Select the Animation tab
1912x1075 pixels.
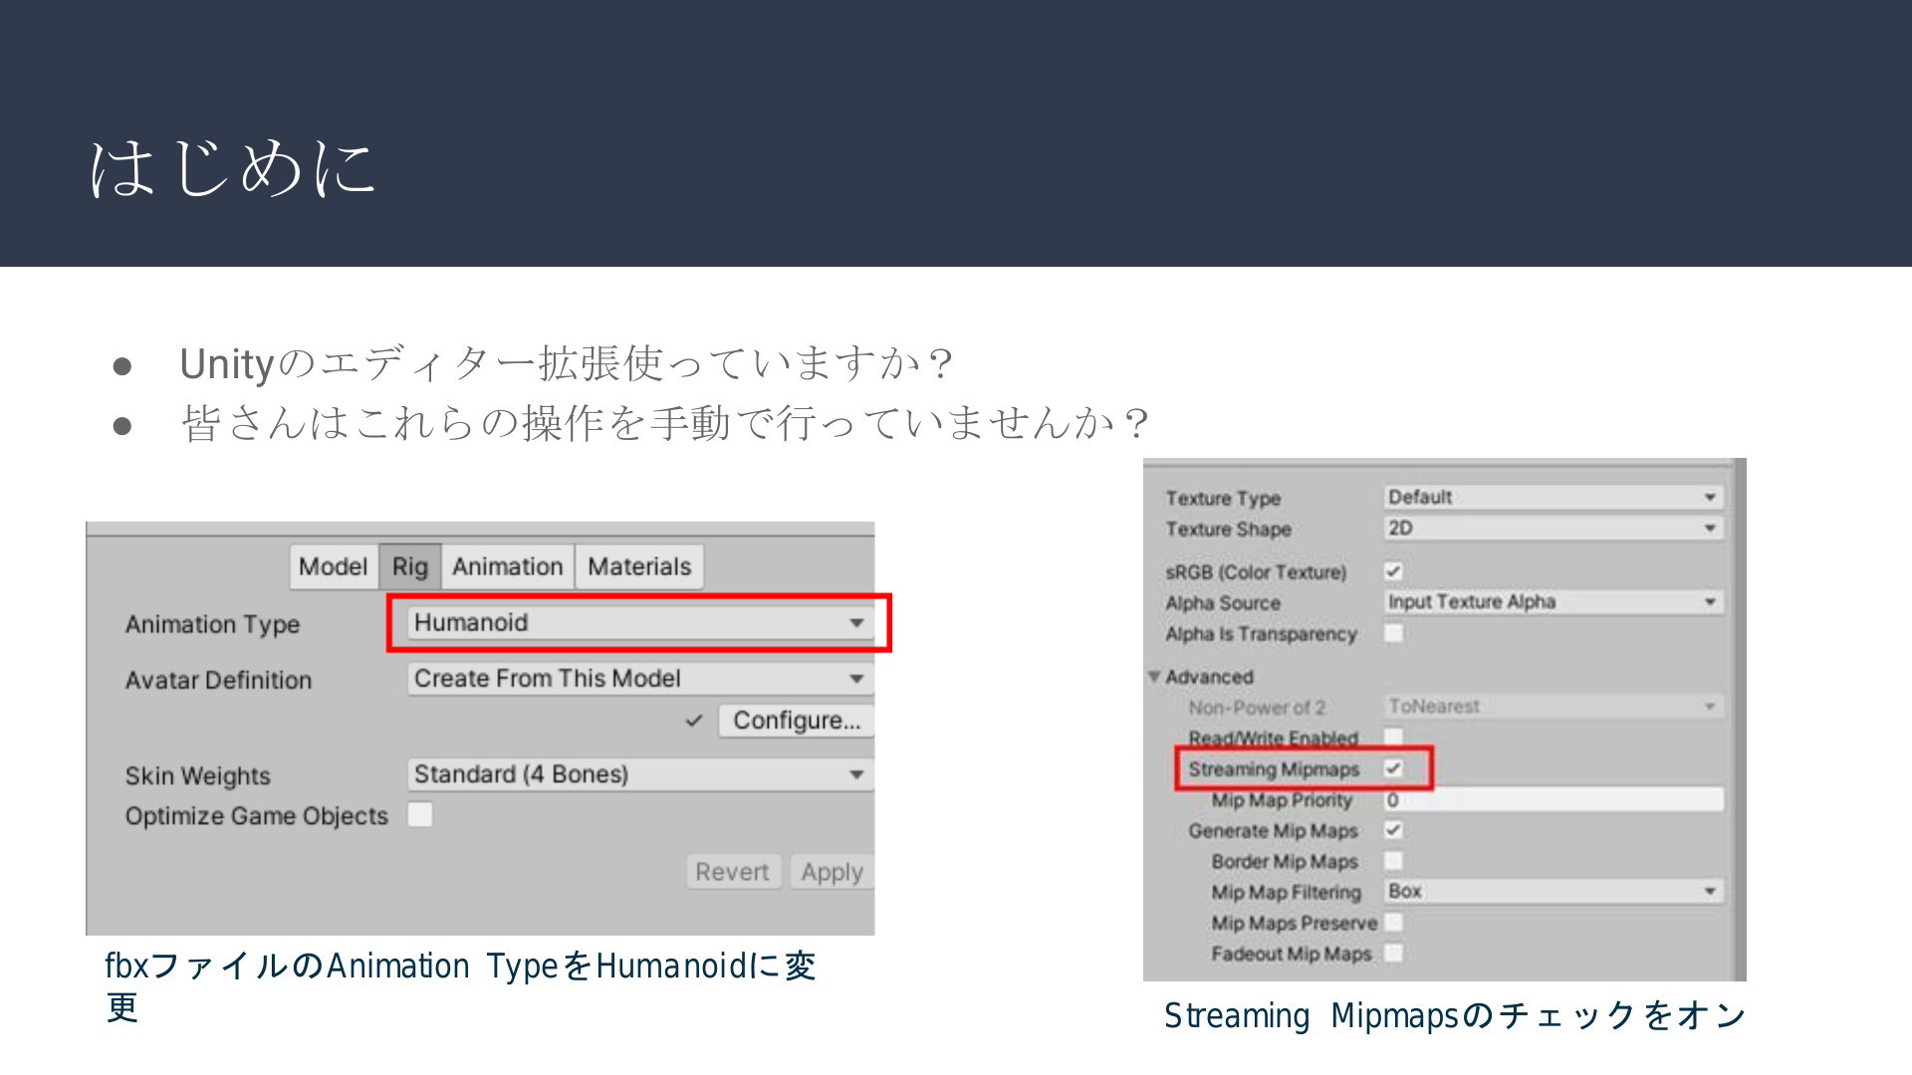pos(508,566)
